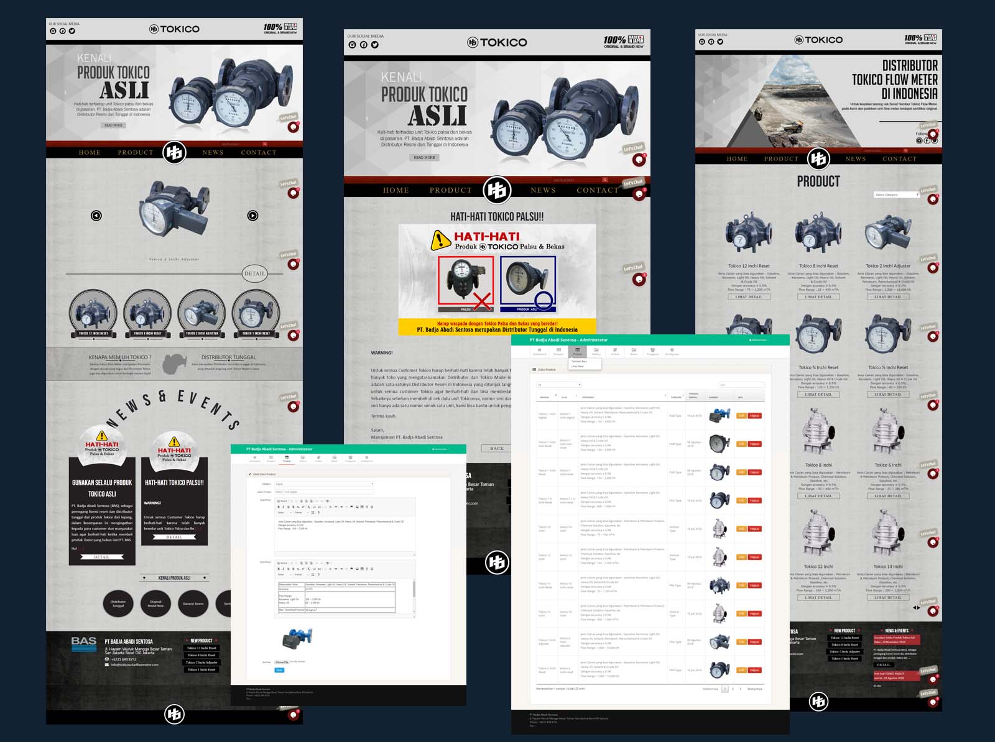995x742 pixels.
Task: Click Choose File in the edit product form
Action: point(282,662)
